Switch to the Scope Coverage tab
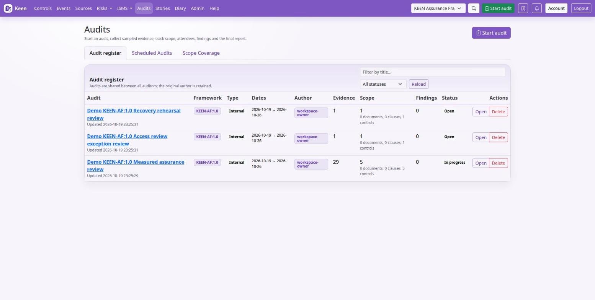This screenshot has width=595, height=300. click(x=201, y=53)
